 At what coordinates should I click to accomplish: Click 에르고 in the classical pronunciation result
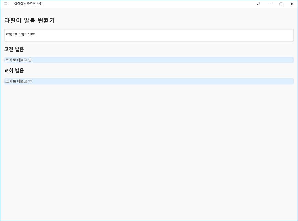point(22,60)
